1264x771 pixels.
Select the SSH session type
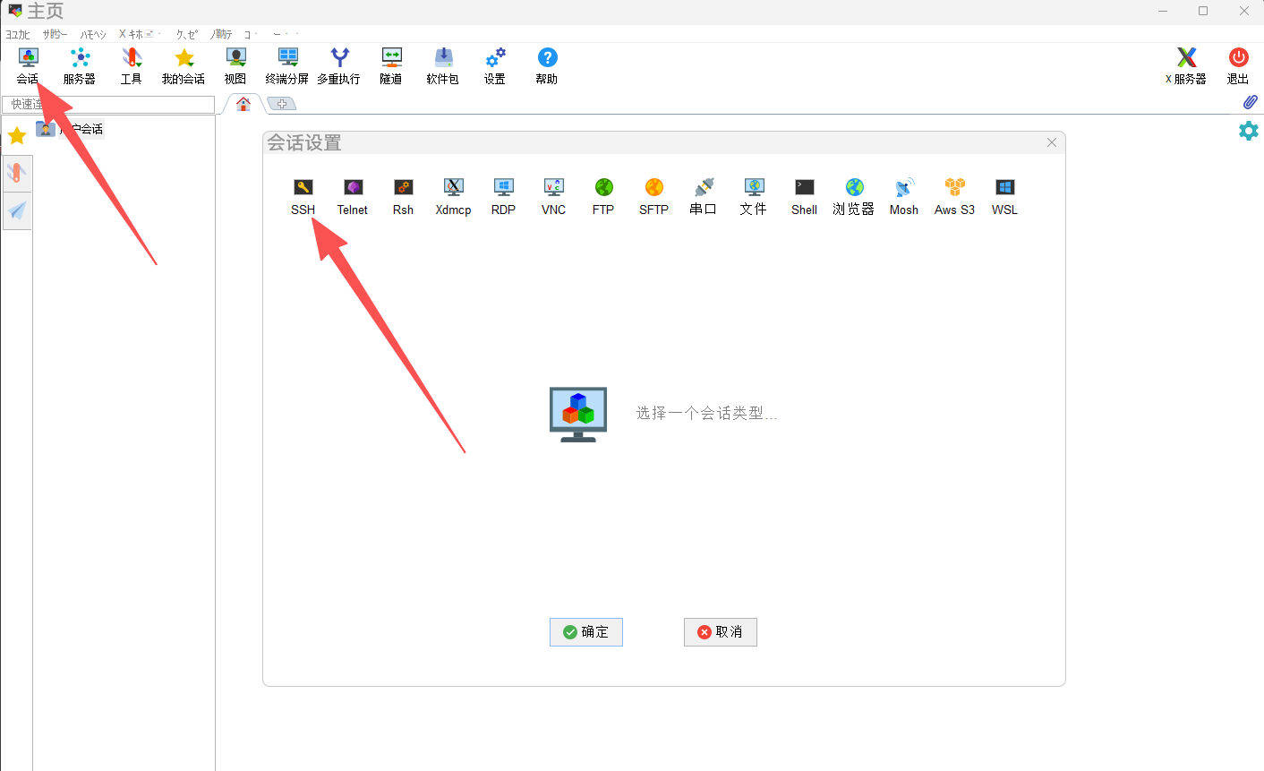coord(303,196)
